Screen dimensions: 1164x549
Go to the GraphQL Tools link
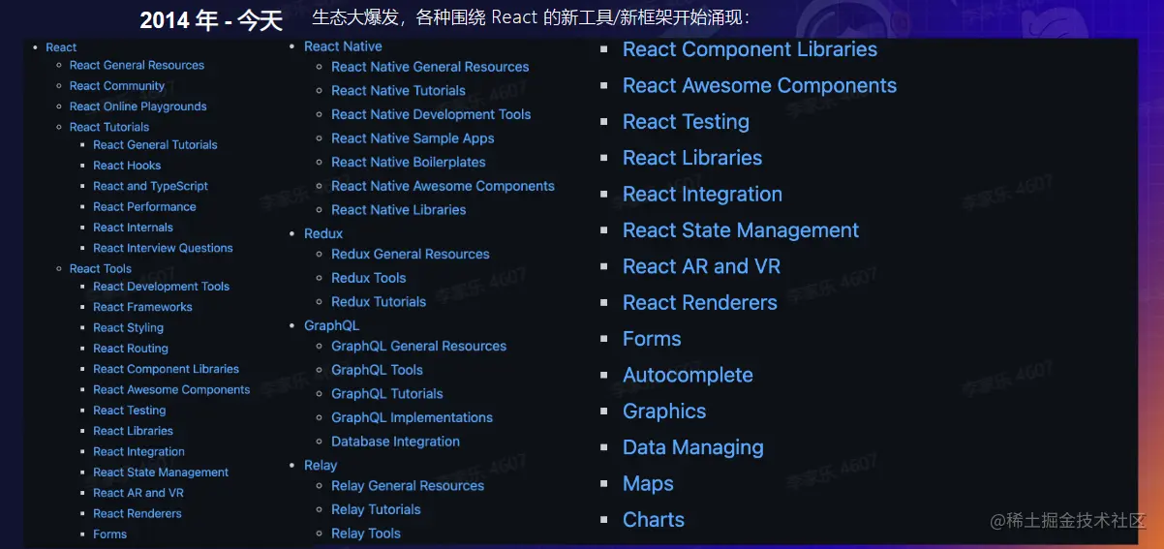[x=377, y=370]
